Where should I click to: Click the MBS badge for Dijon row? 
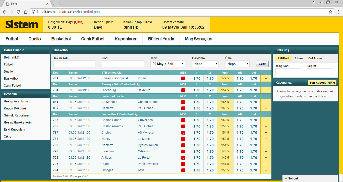click(x=183, y=164)
